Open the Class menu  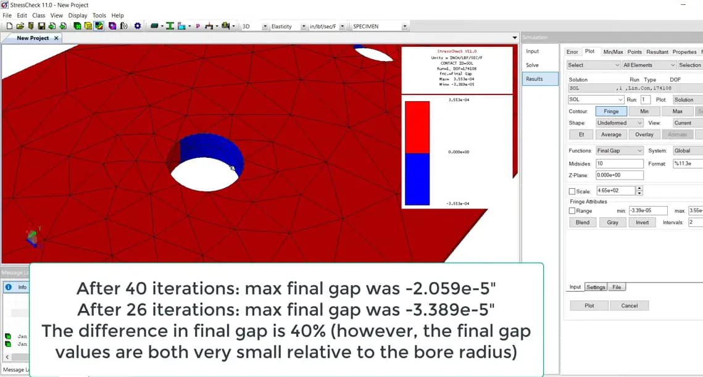(38, 15)
